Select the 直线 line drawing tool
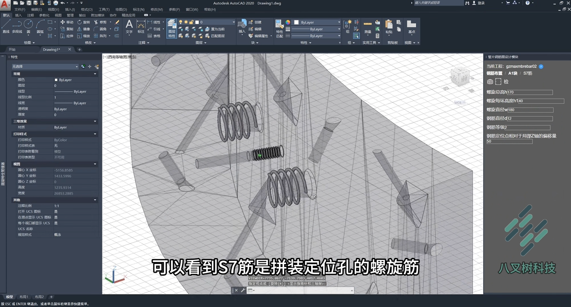Viewport: 571px width, 307px height. point(6,27)
